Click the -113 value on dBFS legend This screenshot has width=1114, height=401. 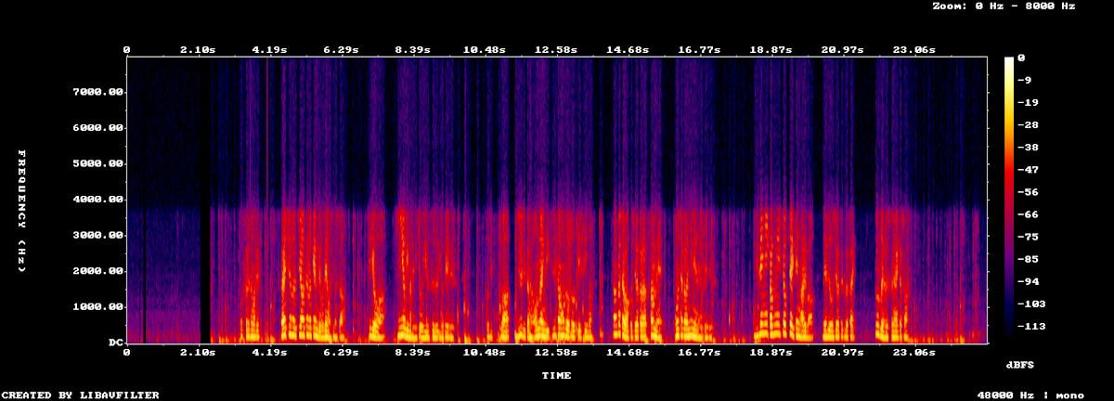[x=1032, y=327]
